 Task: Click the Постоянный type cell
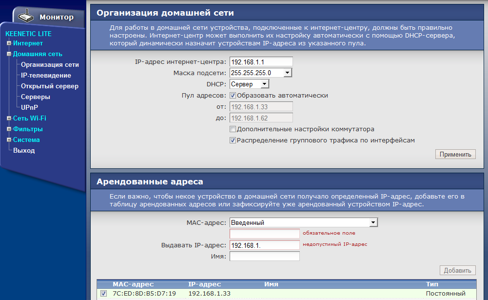point(446,294)
